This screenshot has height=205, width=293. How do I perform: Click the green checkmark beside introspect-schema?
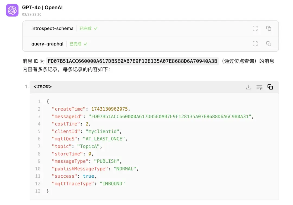[x=96, y=28]
